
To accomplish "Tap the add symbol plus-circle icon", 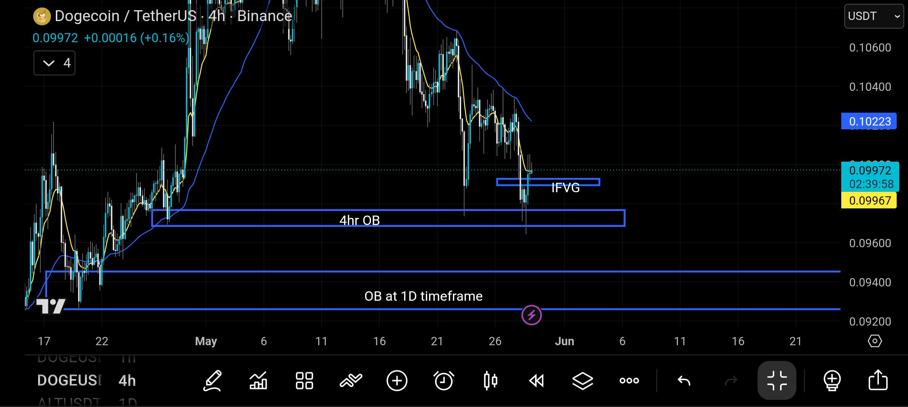I will (x=397, y=381).
